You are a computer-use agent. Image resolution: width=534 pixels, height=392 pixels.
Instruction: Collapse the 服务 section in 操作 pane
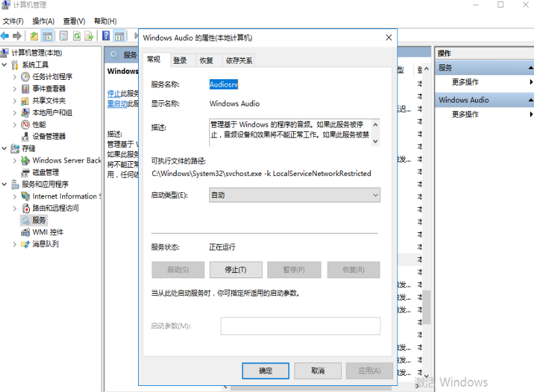(x=531, y=68)
